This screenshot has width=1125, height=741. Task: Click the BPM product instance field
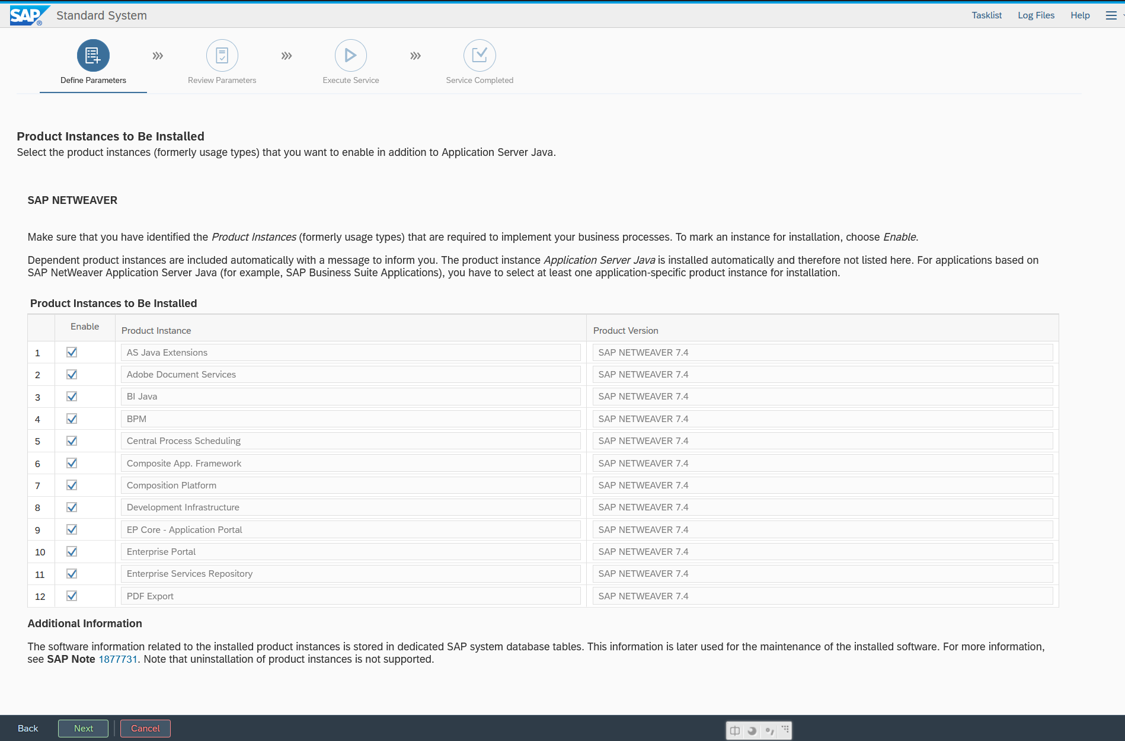[350, 419]
